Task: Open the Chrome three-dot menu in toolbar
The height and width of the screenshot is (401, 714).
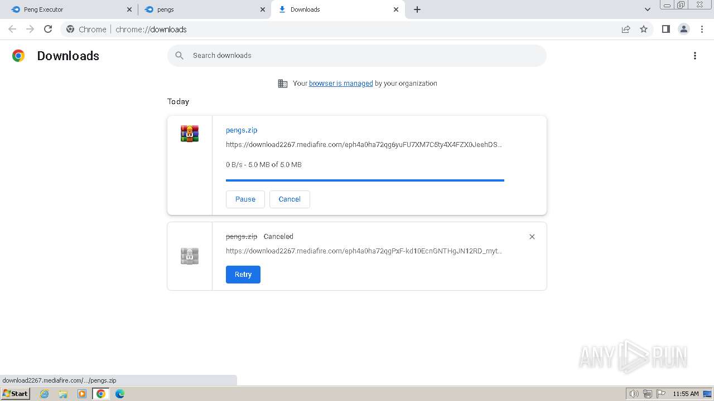Action: tap(702, 29)
